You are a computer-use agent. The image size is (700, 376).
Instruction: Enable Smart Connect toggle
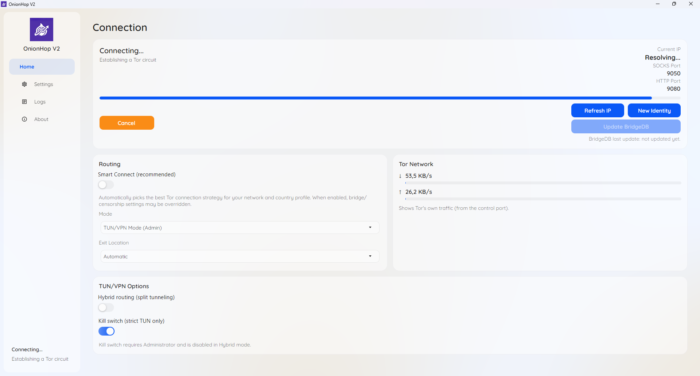[x=106, y=185]
